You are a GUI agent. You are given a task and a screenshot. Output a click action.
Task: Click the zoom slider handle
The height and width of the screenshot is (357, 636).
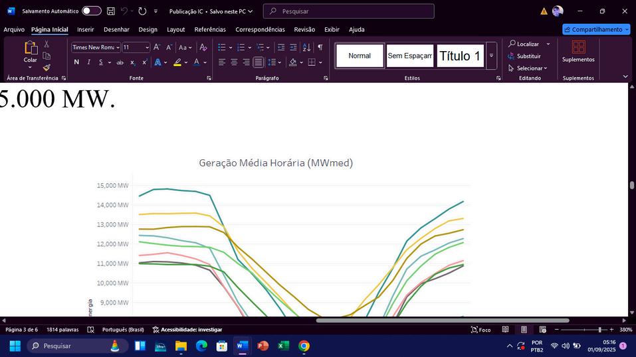point(599,329)
